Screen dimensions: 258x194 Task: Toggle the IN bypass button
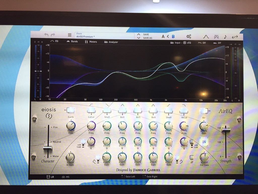click(x=204, y=142)
